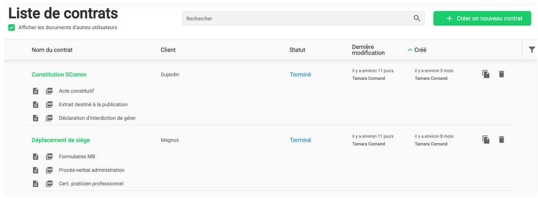The height and width of the screenshot is (198, 538).
Task: Open document icon for Formulaires MB
Action: (36, 157)
